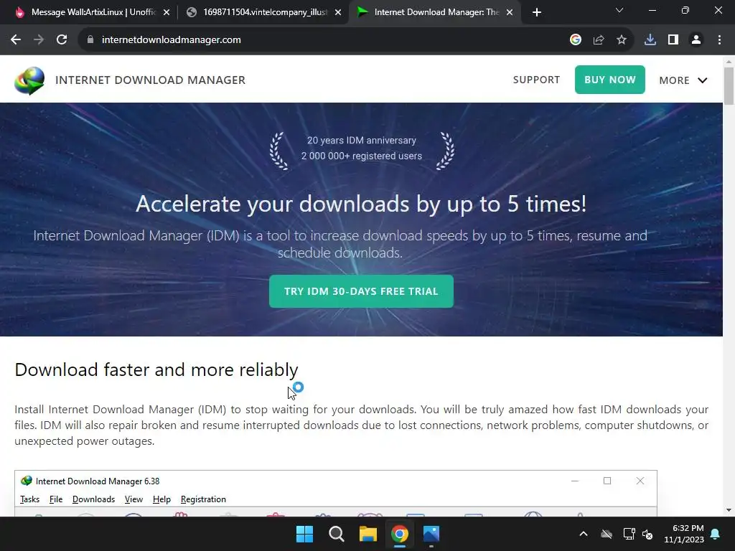Click BUY NOW button
This screenshot has height=551, width=735.
[x=610, y=80]
